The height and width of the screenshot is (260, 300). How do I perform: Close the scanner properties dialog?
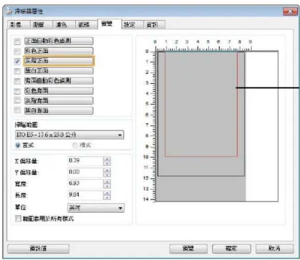point(290,12)
